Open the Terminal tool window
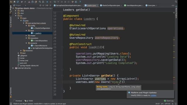The image size is (187, 105). [x=18, y=101]
